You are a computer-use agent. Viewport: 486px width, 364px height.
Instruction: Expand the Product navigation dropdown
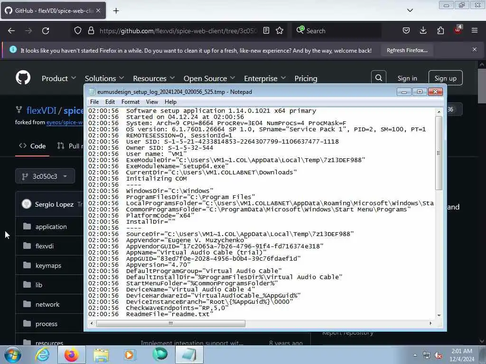click(x=59, y=78)
